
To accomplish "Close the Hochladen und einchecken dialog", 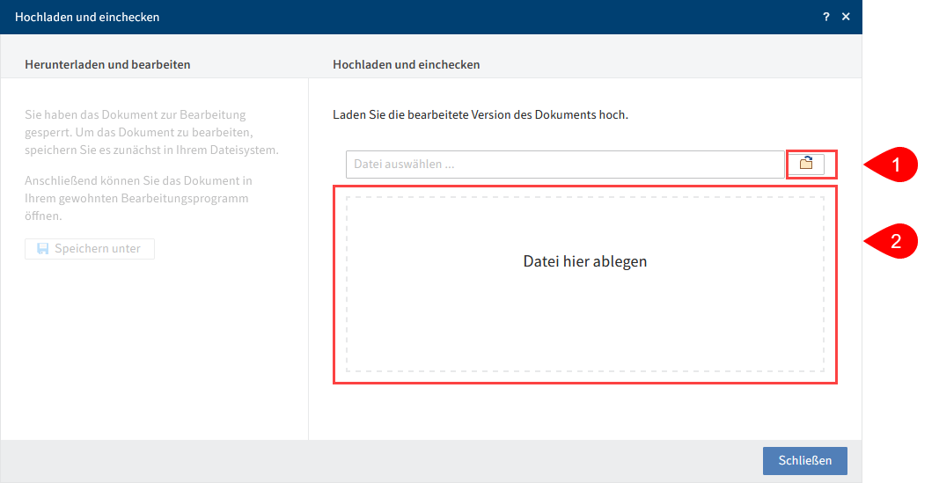I will point(846,17).
